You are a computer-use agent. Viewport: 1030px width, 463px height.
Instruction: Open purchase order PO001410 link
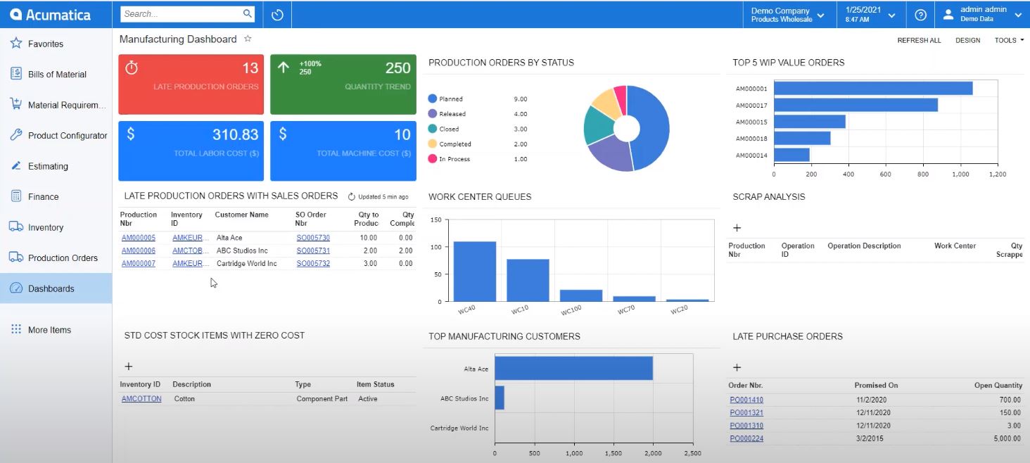(x=746, y=400)
